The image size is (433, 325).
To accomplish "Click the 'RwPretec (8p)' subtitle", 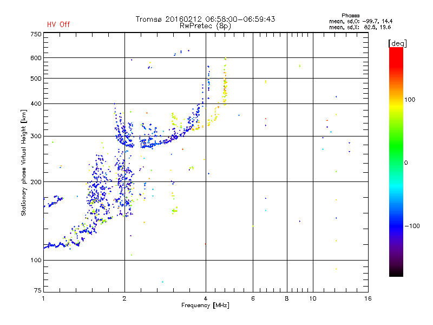I will click(205, 26).
